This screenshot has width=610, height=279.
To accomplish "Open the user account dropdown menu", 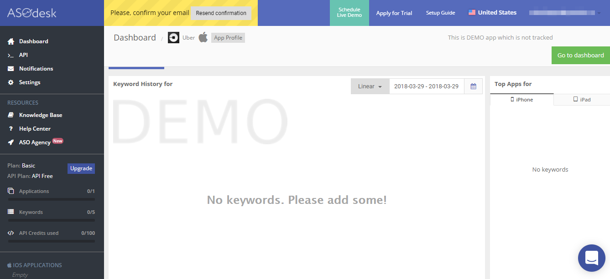I will 565,13.
